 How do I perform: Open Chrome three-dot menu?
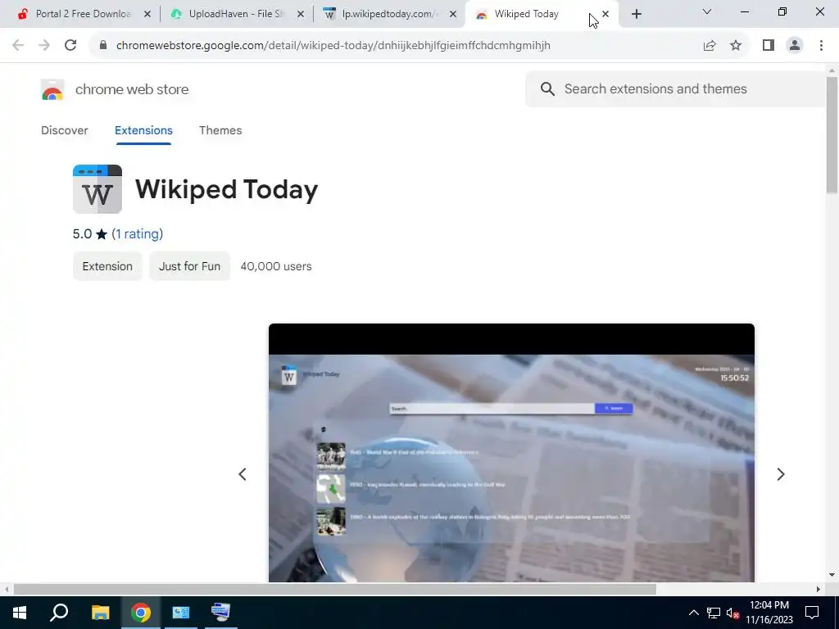(x=821, y=46)
